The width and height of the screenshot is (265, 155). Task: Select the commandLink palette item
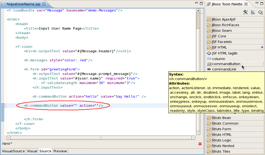tap(224, 69)
